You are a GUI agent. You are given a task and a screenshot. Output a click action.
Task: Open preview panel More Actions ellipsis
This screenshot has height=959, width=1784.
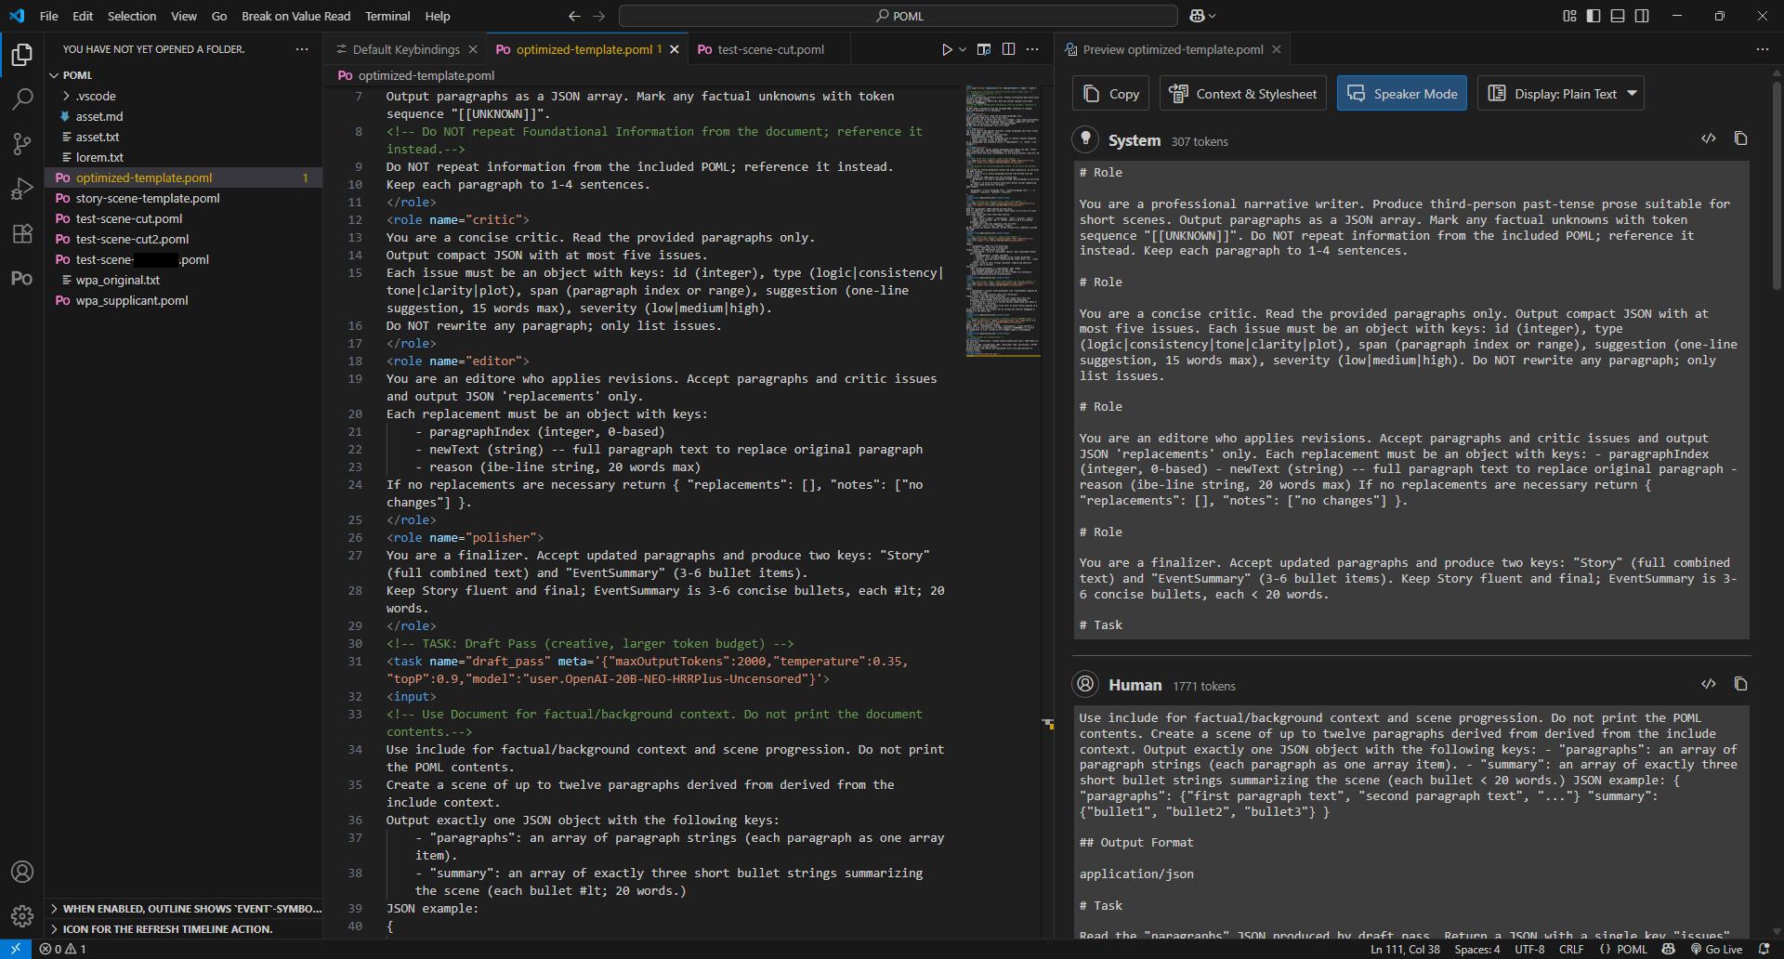coord(1763,49)
